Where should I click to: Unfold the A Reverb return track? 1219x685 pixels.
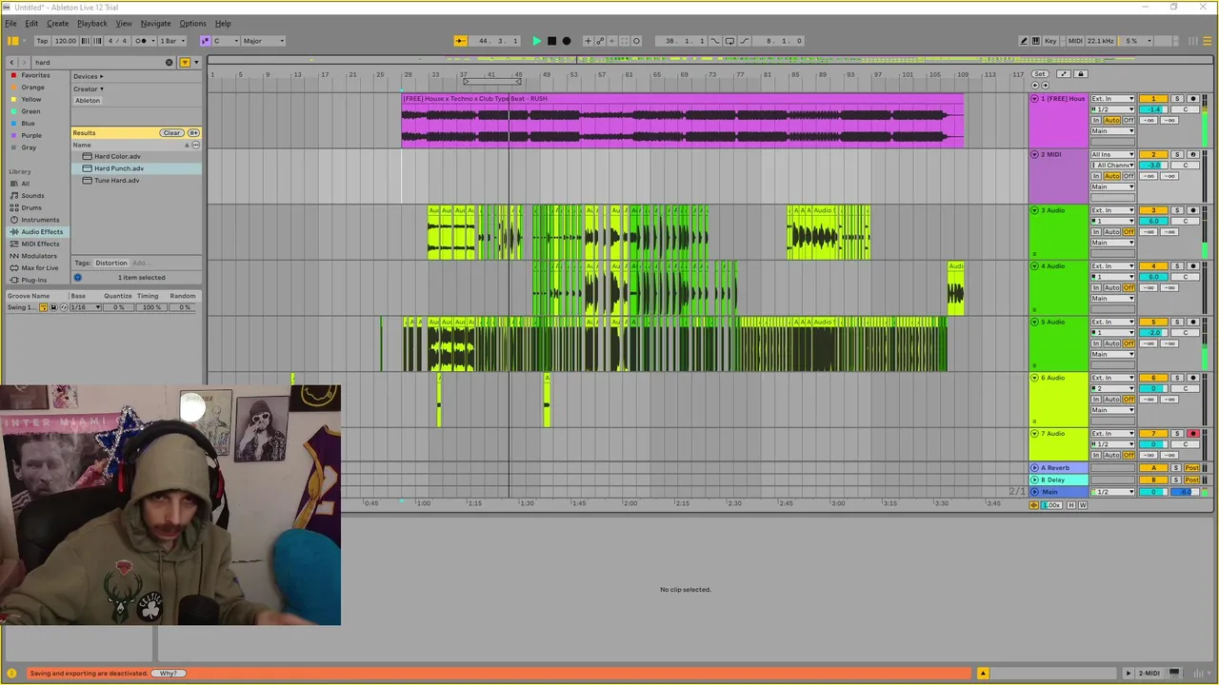coord(1035,468)
